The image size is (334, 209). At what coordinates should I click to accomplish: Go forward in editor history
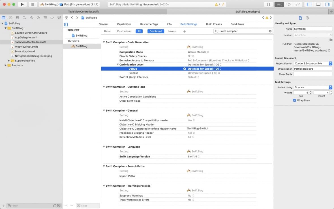(77, 18)
